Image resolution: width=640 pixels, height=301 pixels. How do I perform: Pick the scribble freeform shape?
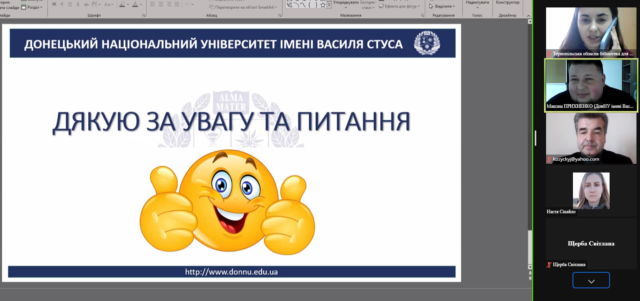tap(289, 5)
